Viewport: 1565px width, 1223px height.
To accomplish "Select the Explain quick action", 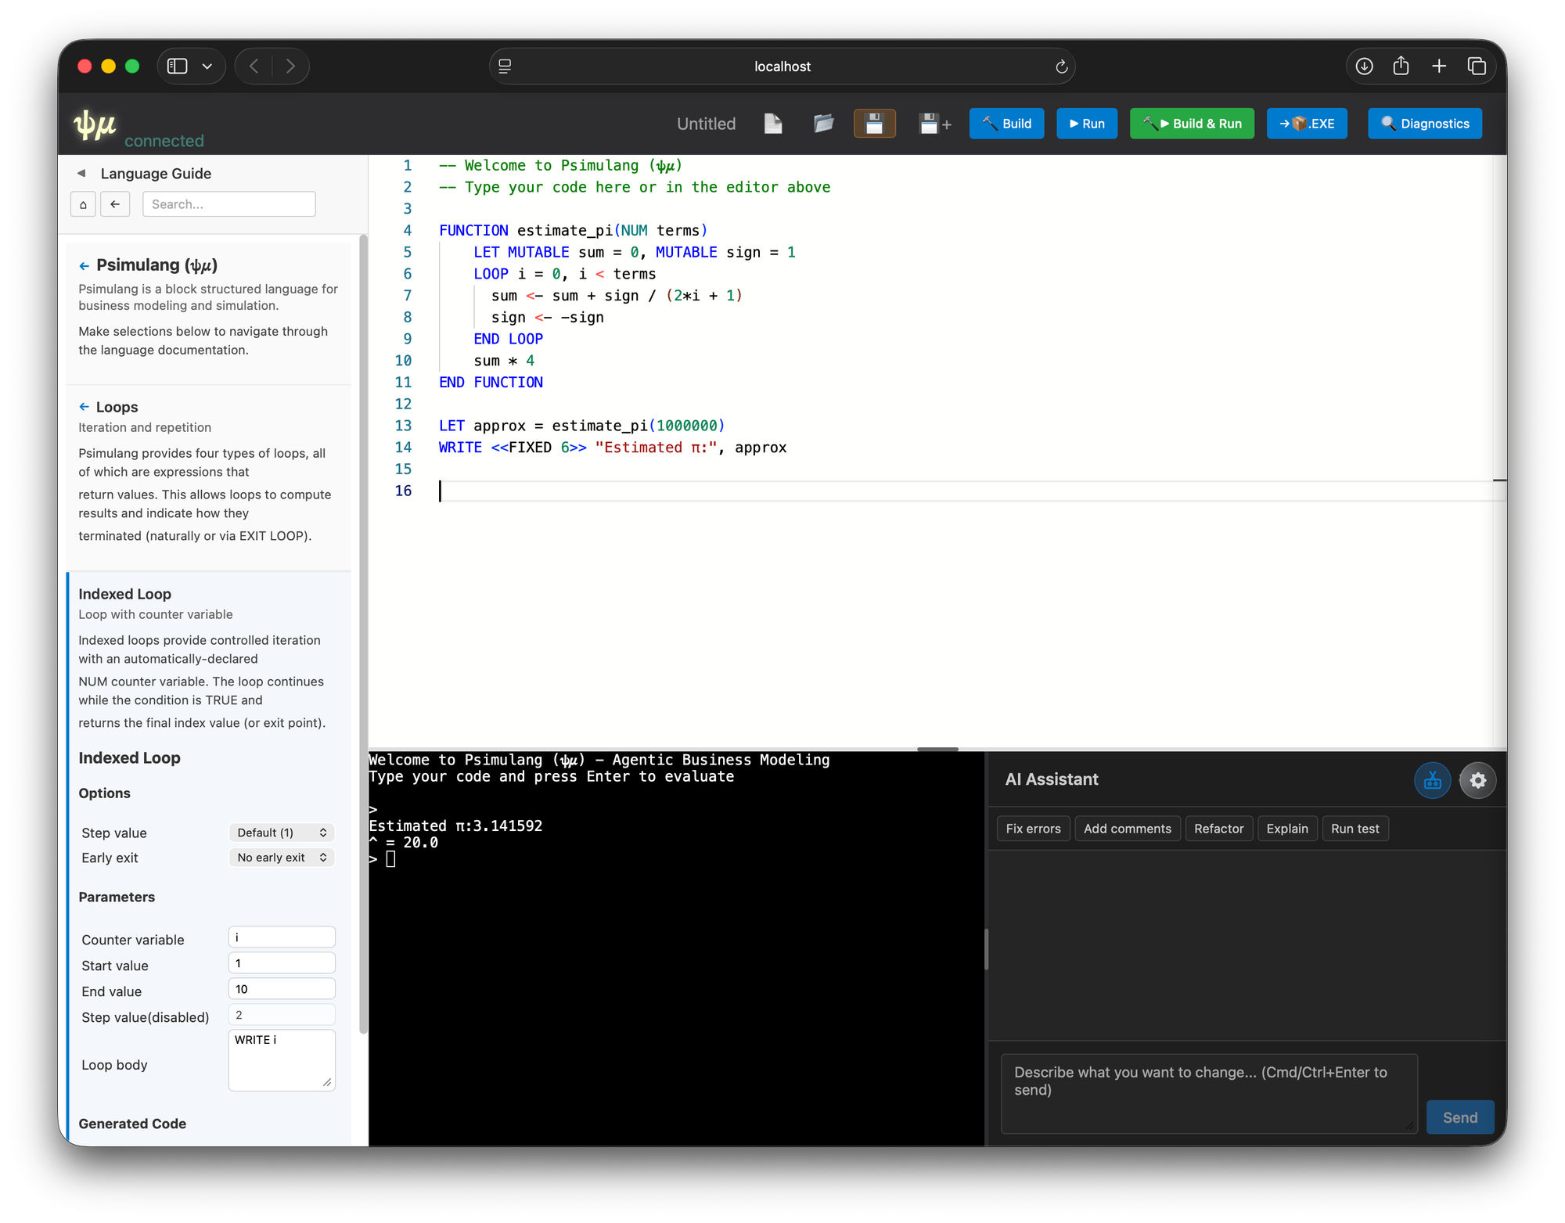I will click(1286, 829).
